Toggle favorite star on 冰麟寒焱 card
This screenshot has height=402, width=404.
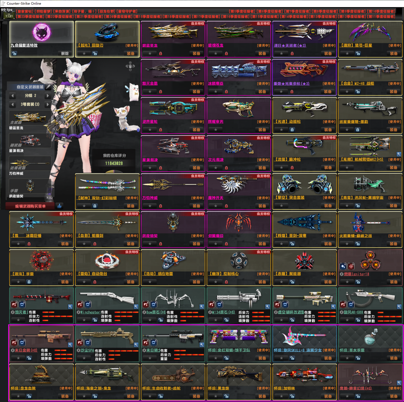(x=216, y=92)
